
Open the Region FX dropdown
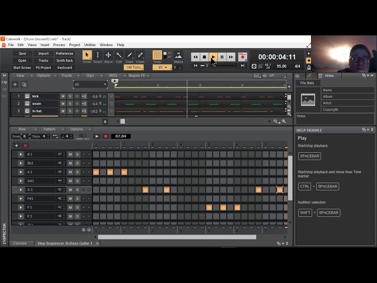tap(139, 75)
